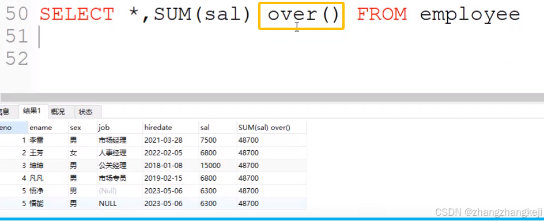Click the FROM keyword in the query

pos(381,14)
